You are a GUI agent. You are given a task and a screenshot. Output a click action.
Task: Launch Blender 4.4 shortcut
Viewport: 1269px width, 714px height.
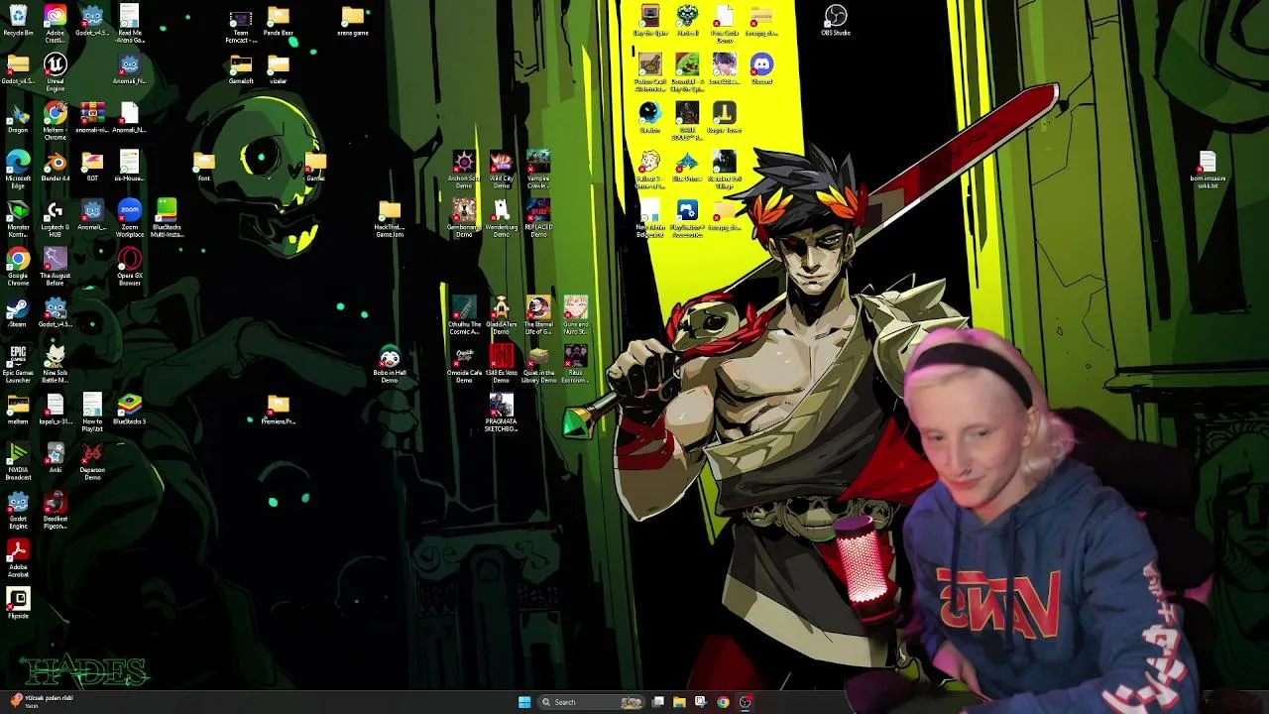point(56,167)
